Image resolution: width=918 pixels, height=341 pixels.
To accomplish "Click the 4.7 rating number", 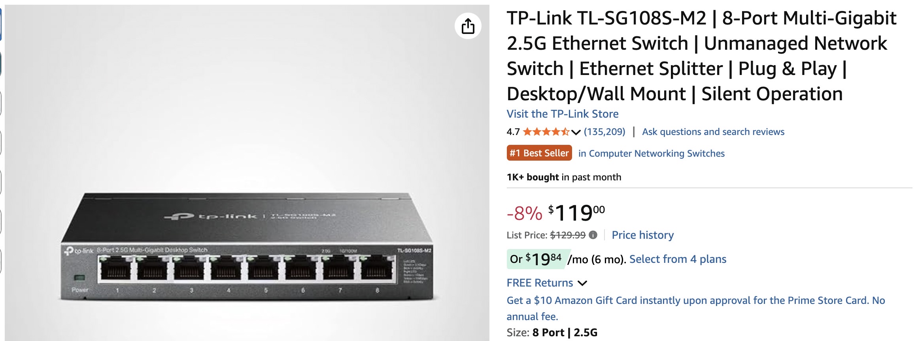I will [x=513, y=132].
